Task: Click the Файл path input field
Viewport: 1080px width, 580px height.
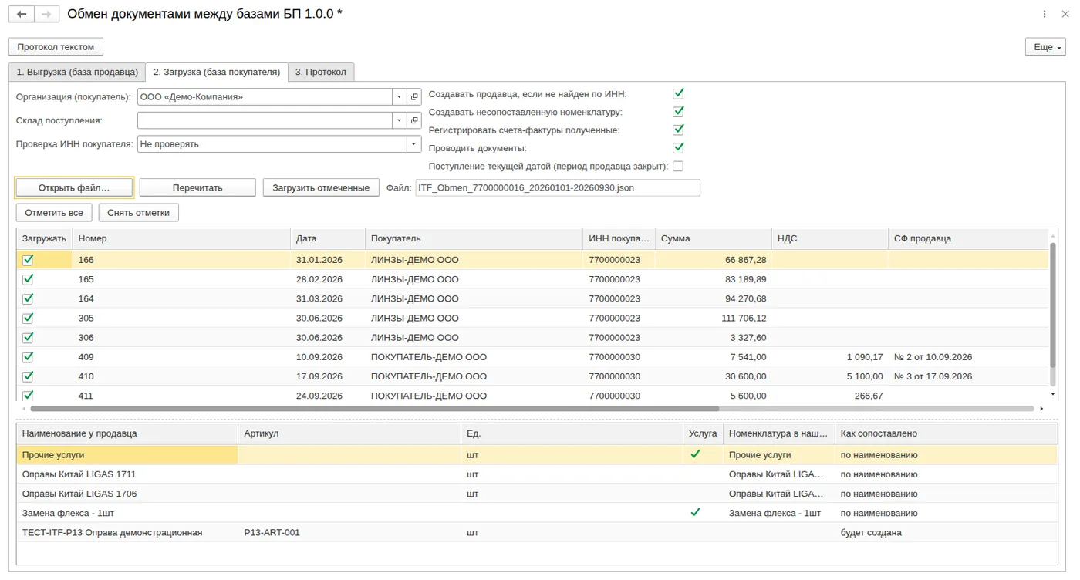Action: 558,187
